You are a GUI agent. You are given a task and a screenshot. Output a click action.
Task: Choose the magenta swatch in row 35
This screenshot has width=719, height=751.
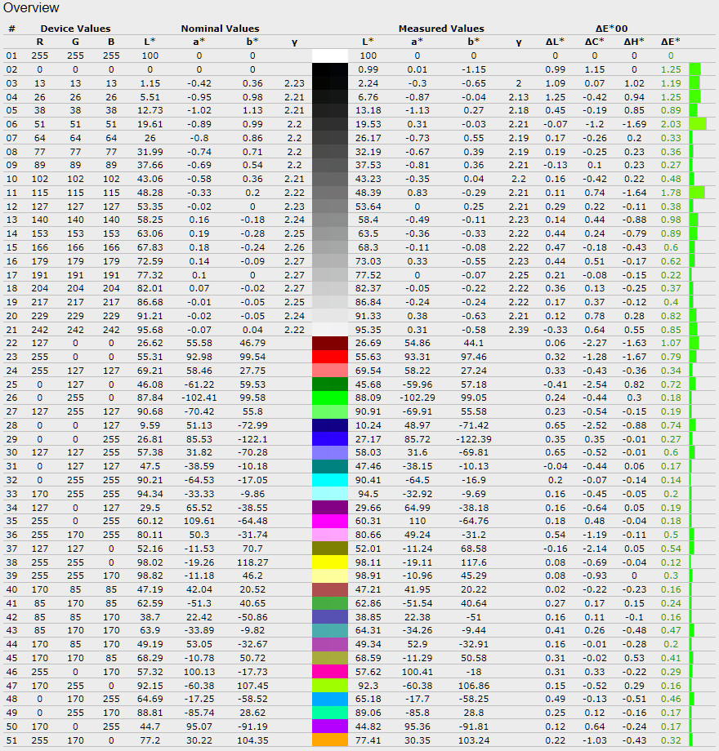click(x=330, y=522)
